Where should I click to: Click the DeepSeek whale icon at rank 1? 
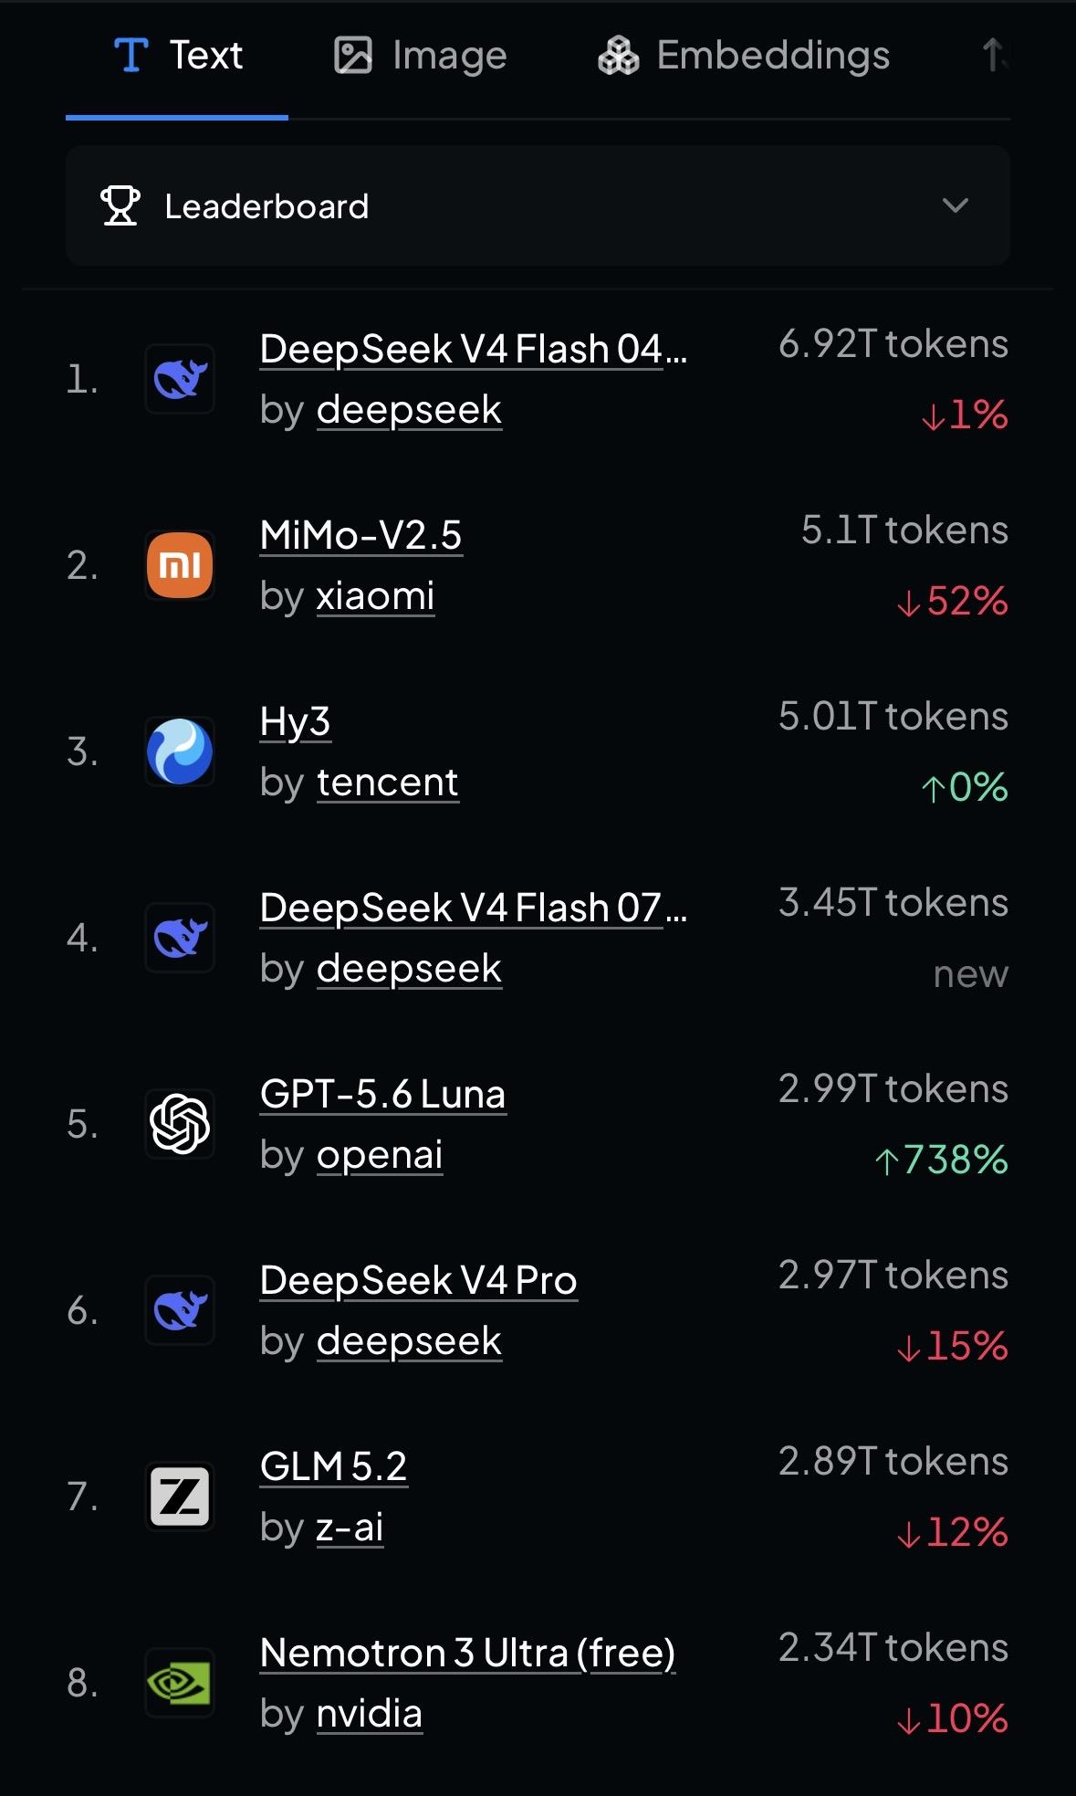180,379
